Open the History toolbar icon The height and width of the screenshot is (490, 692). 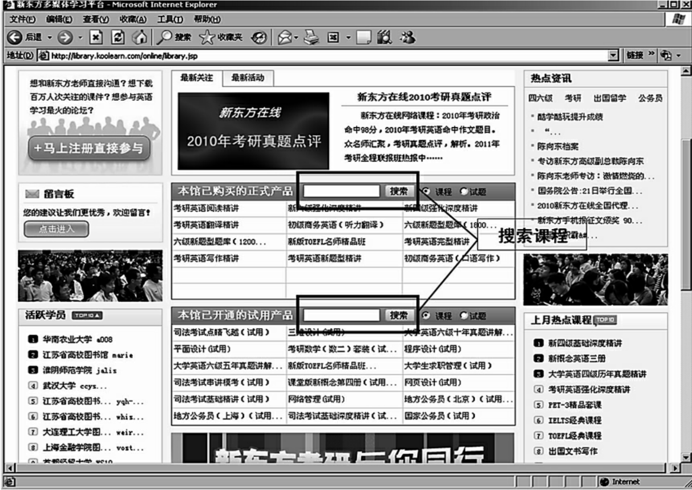click(259, 37)
